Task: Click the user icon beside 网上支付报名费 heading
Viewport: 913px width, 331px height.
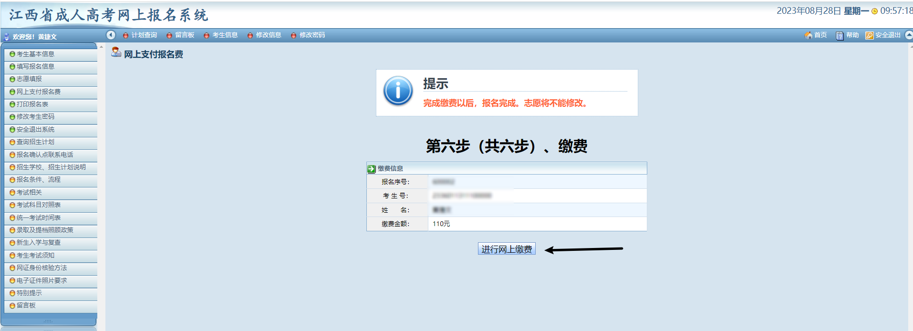Action: [x=116, y=52]
